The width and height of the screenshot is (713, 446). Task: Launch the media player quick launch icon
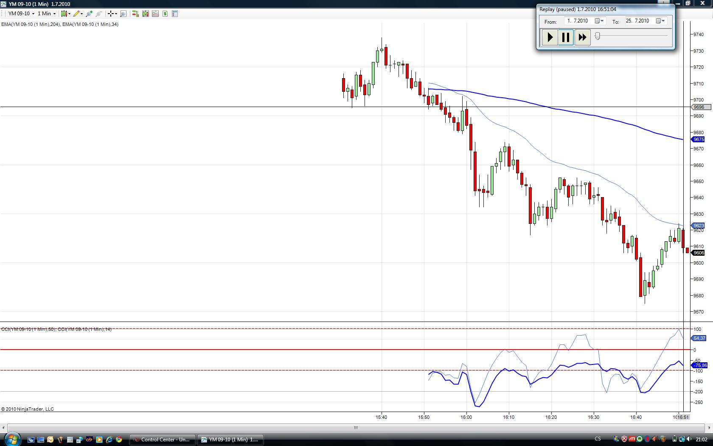pos(99,440)
